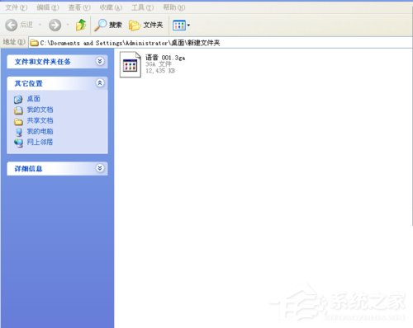Click the 文件和文件夹任务 panel header title
Screen dimensions: 413x328
43,62
